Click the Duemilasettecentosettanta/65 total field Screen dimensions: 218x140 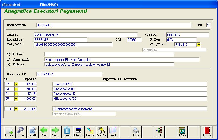click(x=130, y=109)
